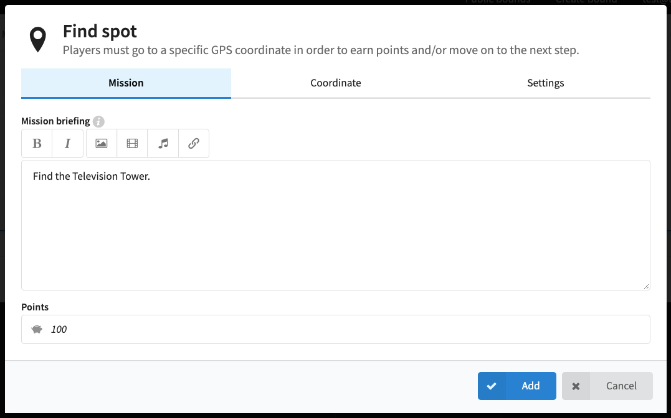Click the piggy bank icon in Points
Image resolution: width=671 pixels, height=418 pixels.
click(37, 329)
